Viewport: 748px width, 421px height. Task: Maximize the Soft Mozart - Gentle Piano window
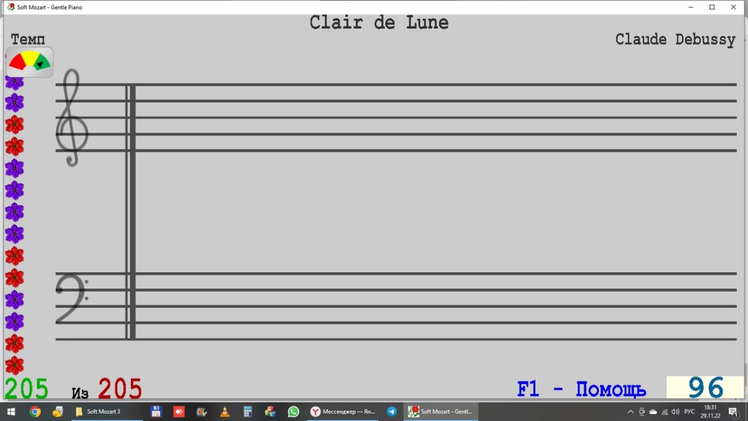click(712, 7)
